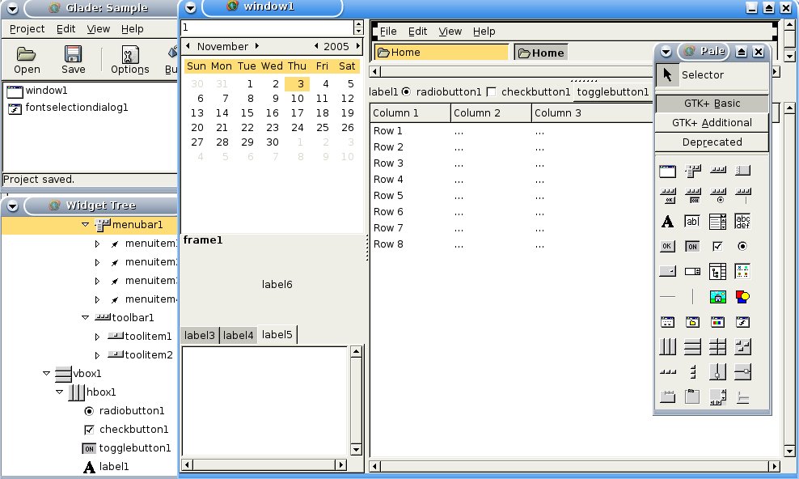Pick the Text Entry widget in the palette

(692, 221)
